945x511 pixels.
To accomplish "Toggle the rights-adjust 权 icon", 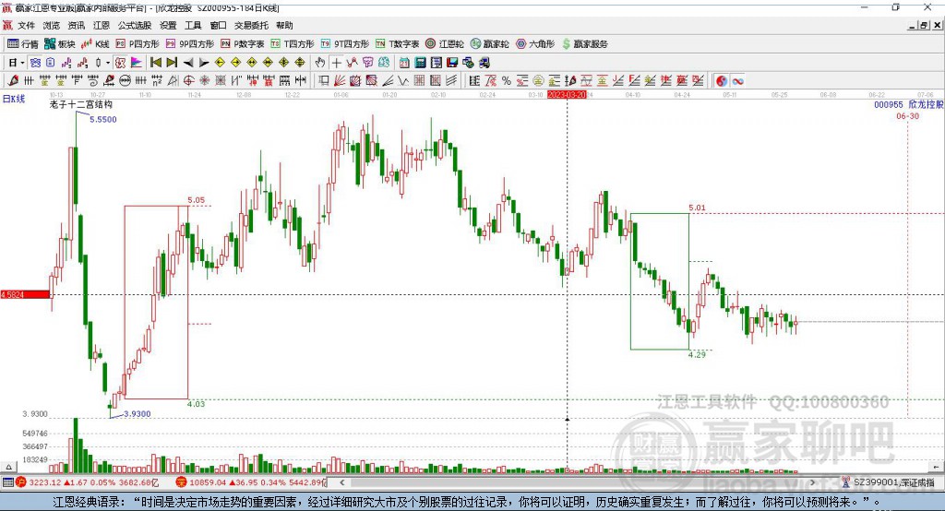I will click(120, 63).
